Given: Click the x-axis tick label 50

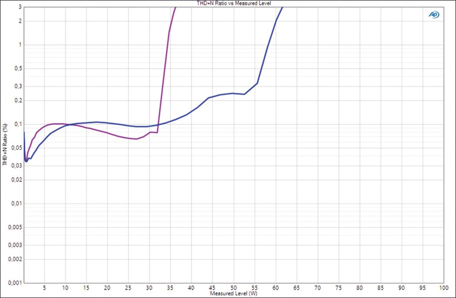Looking at the screenshot, I should (x=233, y=288).
